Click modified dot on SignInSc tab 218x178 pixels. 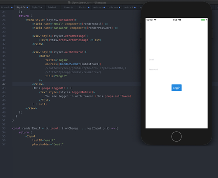point(27,7)
